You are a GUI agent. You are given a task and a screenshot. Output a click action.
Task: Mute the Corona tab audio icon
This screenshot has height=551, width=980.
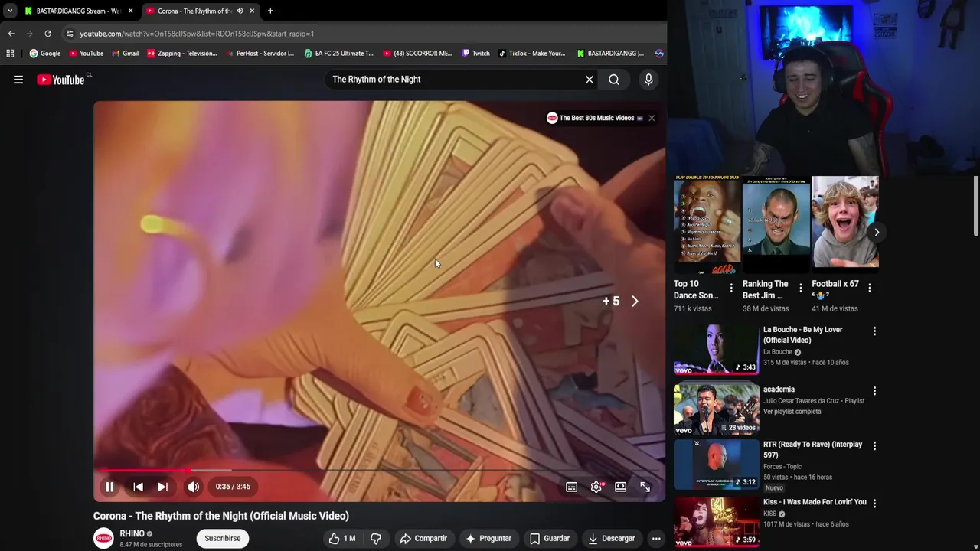(240, 11)
